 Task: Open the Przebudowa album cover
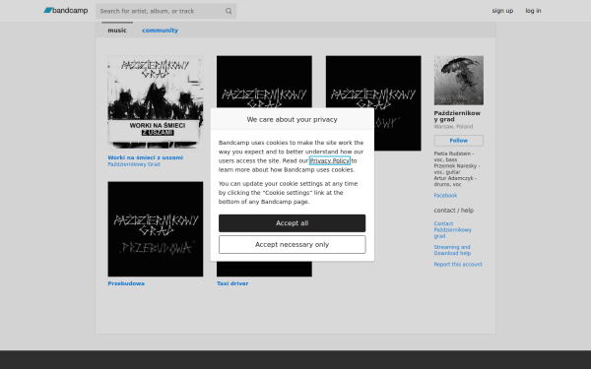click(x=156, y=229)
